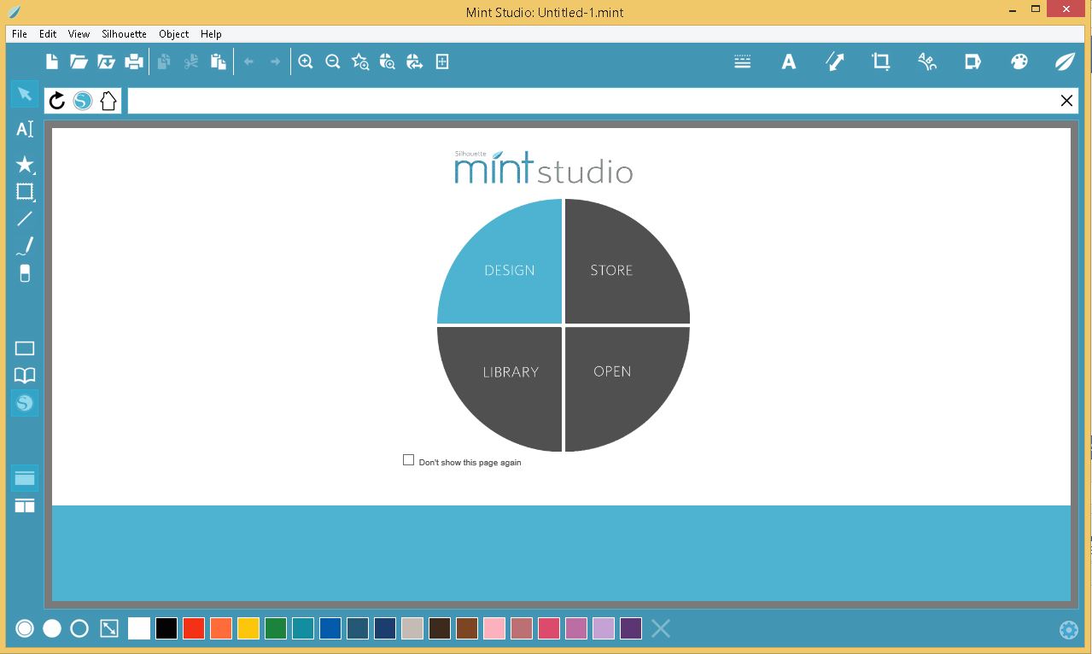Screen dimensions: 1092x654
Task: Select the outlined-fill circle mode
Action: coord(25,628)
